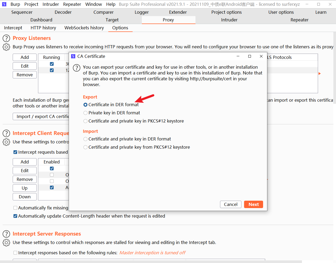Open the Project menu
Viewport: 336px width, 263px height.
[x=31, y=4]
